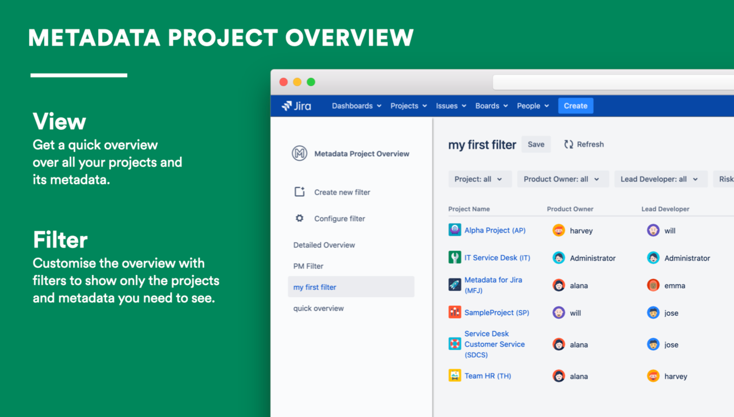Click jose's avatar in SampleProject row
Viewport: 734px width, 417px height.
(653, 313)
